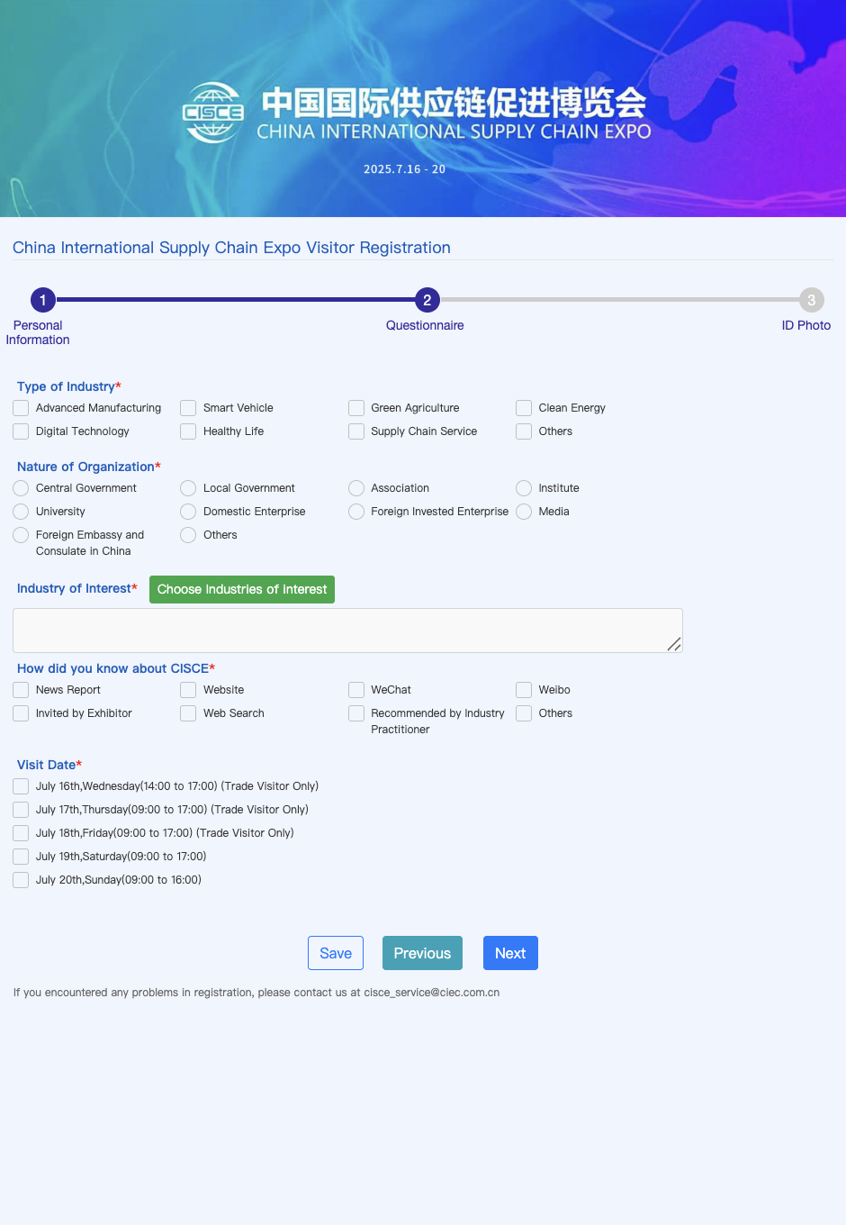The height and width of the screenshot is (1225, 846).
Task: Check Invited by Exhibitor option
Action: click(21, 713)
